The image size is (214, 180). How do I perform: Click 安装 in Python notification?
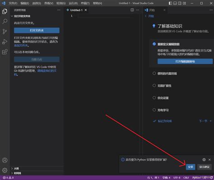(191, 167)
